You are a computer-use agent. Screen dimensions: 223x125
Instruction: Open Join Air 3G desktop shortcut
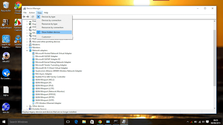pos(6,108)
